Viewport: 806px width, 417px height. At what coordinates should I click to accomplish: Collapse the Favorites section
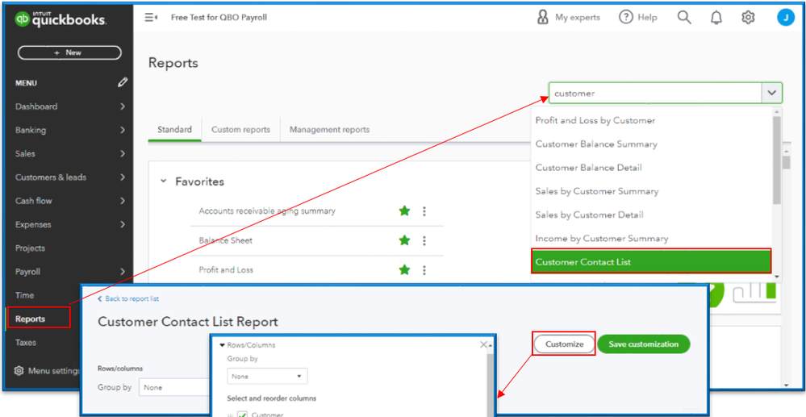tap(164, 181)
